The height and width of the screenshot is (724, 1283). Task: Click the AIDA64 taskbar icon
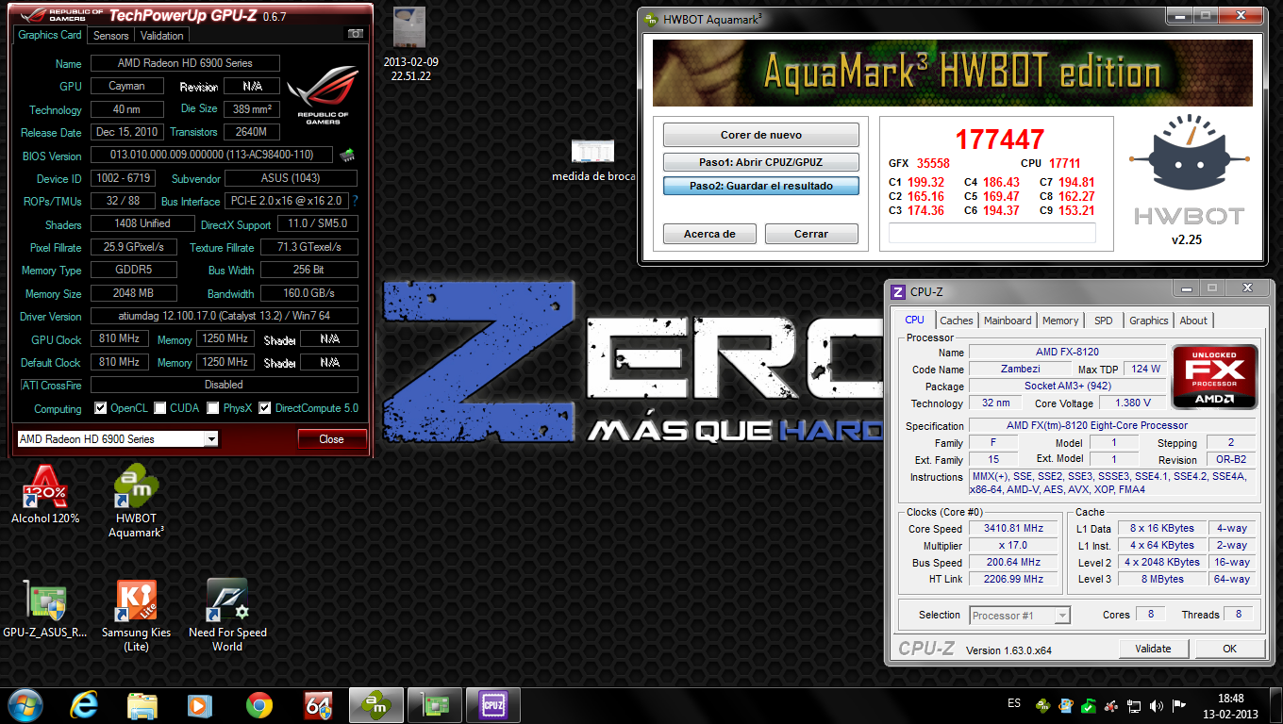(317, 704)
